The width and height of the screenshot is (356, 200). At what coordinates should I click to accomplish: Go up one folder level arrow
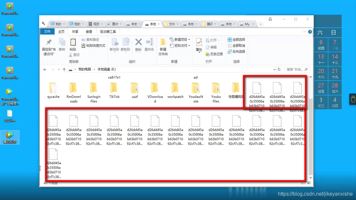64,70
